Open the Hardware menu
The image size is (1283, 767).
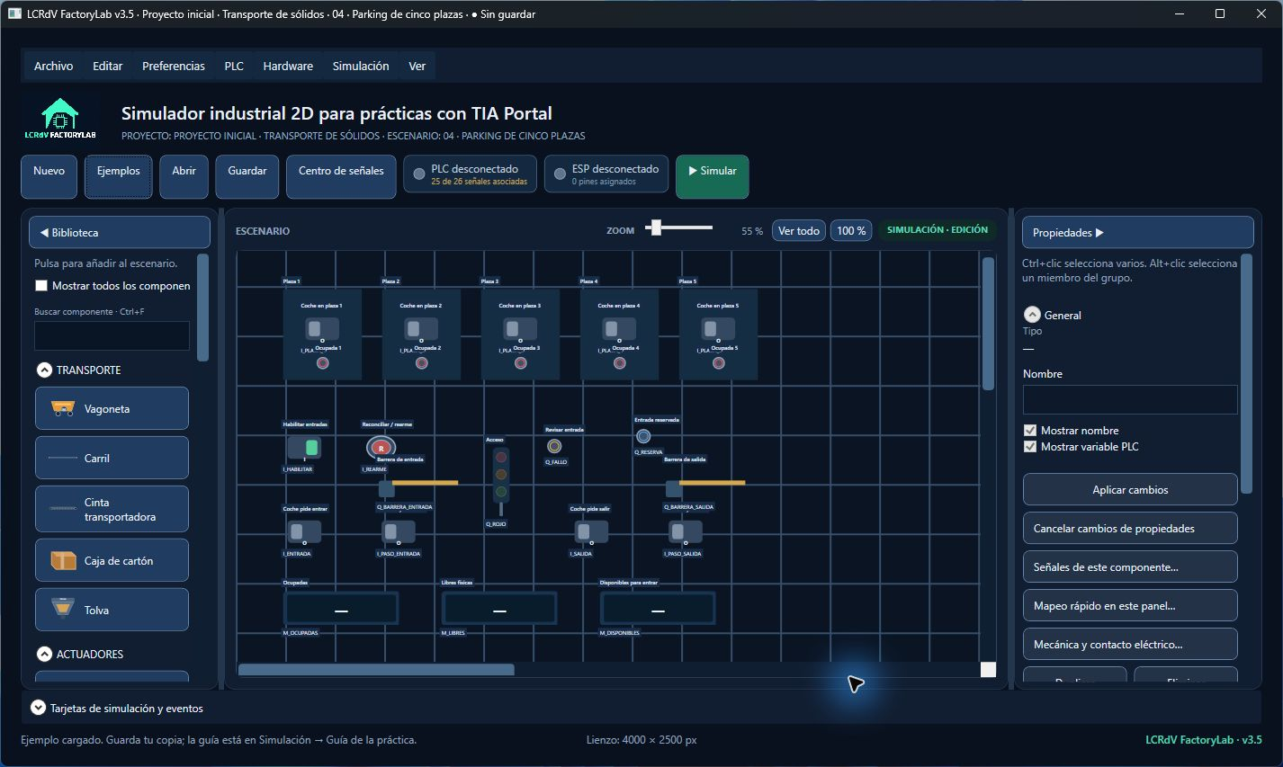click(x=288, y=66)
